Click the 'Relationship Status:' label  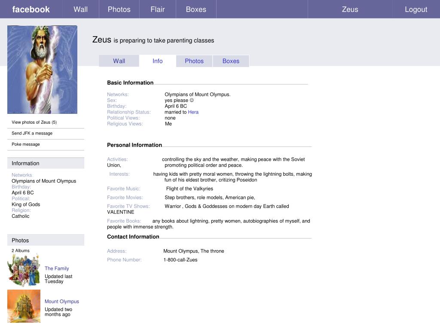pos(129,112)
